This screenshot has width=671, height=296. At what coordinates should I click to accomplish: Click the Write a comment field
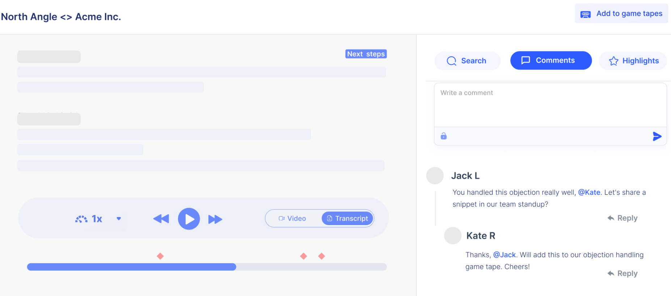(x=550, y=105)
